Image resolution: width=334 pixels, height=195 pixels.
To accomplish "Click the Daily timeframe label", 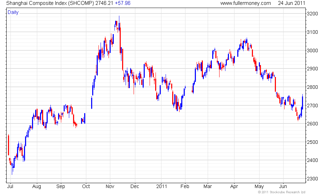I will pyautogui.click(x=13, y=12).
